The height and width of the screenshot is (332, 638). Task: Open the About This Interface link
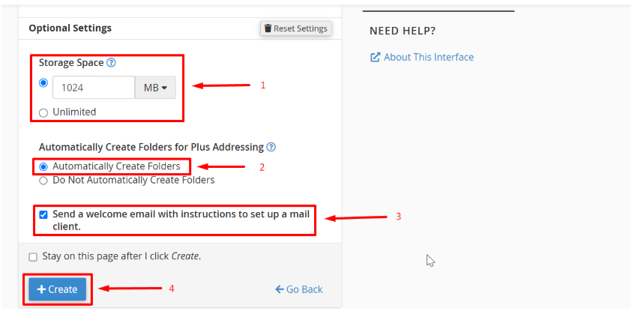click(428, 57)
